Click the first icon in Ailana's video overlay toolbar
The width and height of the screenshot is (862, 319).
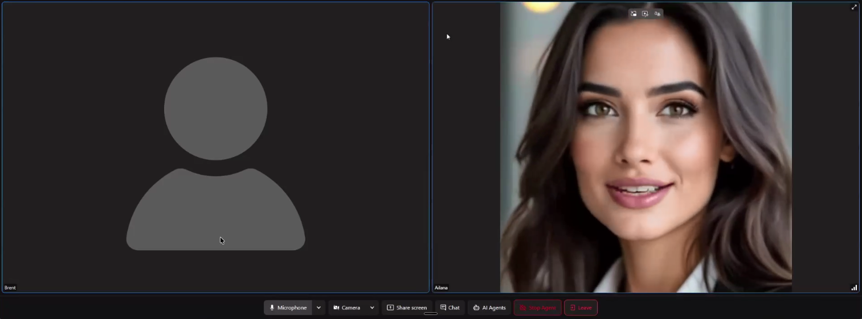[x=633, y=14]
